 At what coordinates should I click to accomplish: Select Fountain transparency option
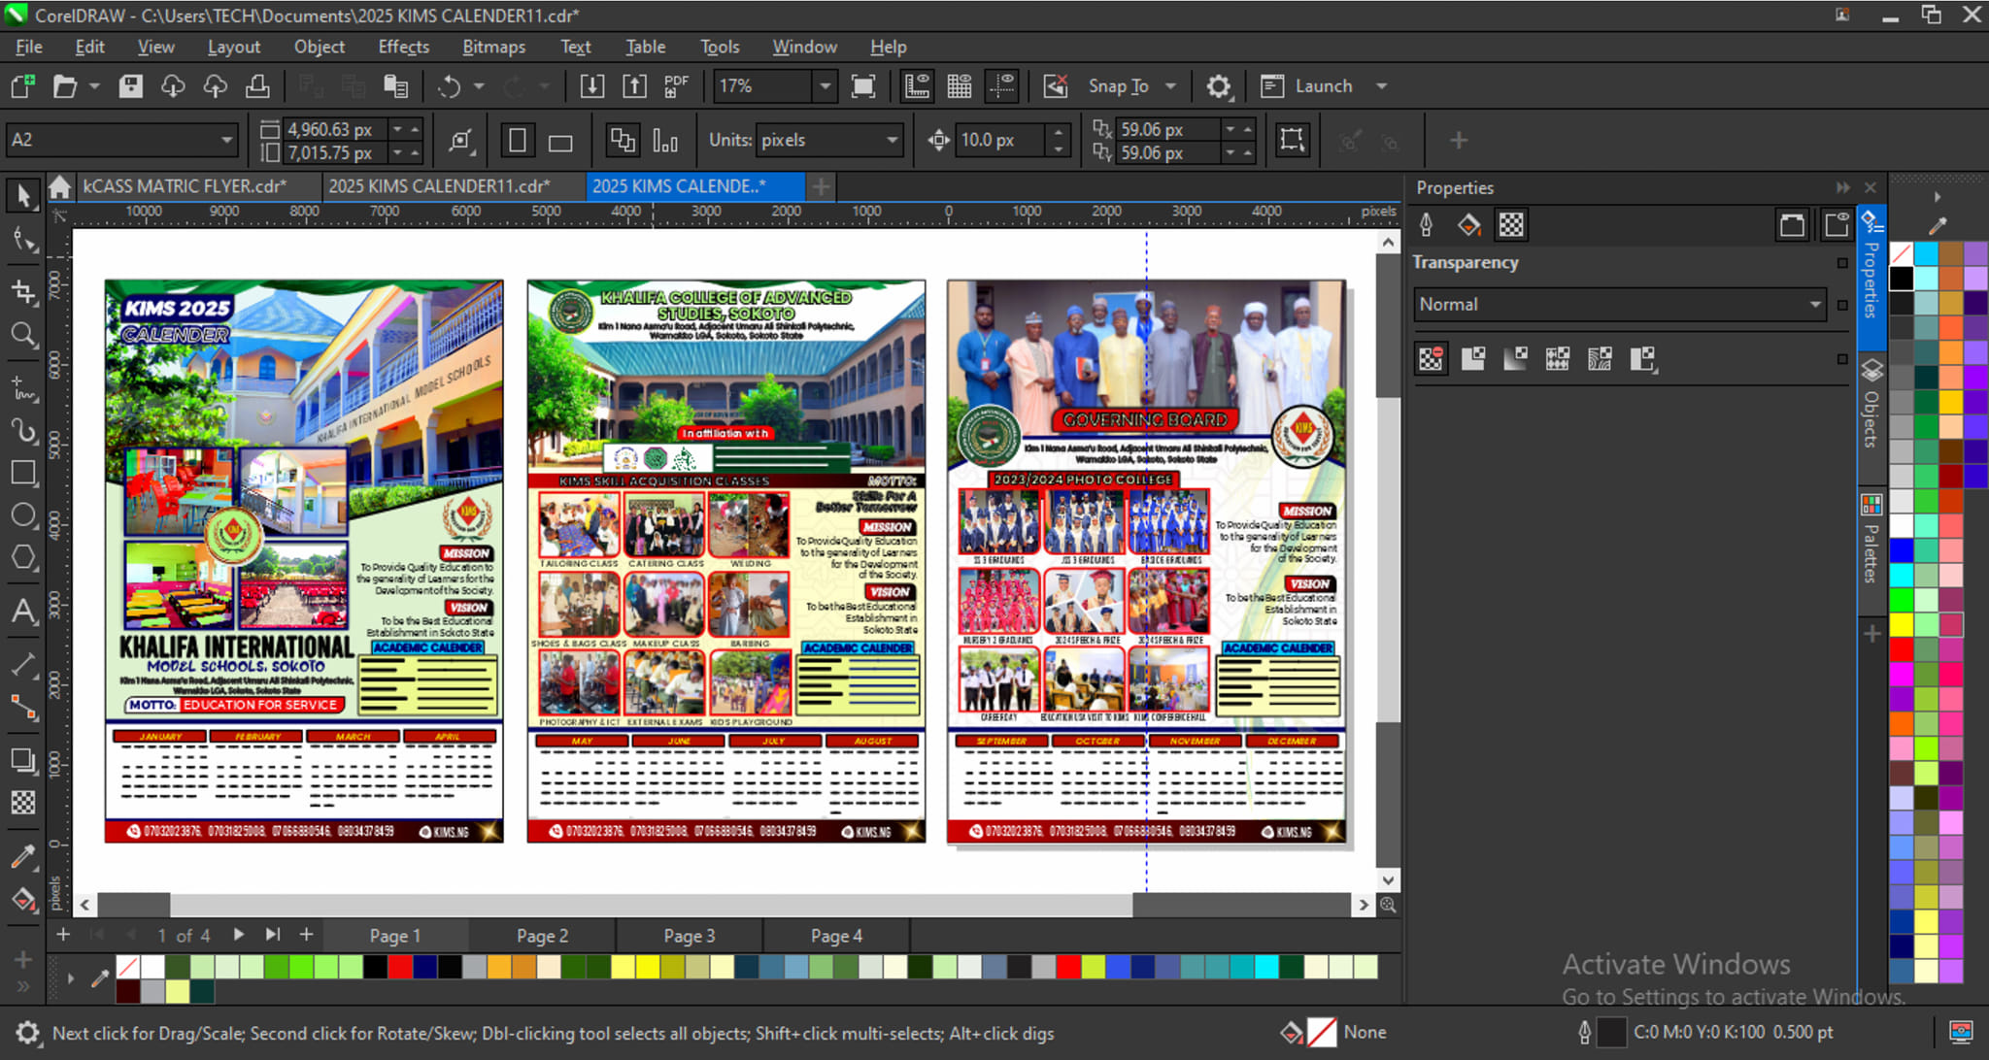[1515, 358]
